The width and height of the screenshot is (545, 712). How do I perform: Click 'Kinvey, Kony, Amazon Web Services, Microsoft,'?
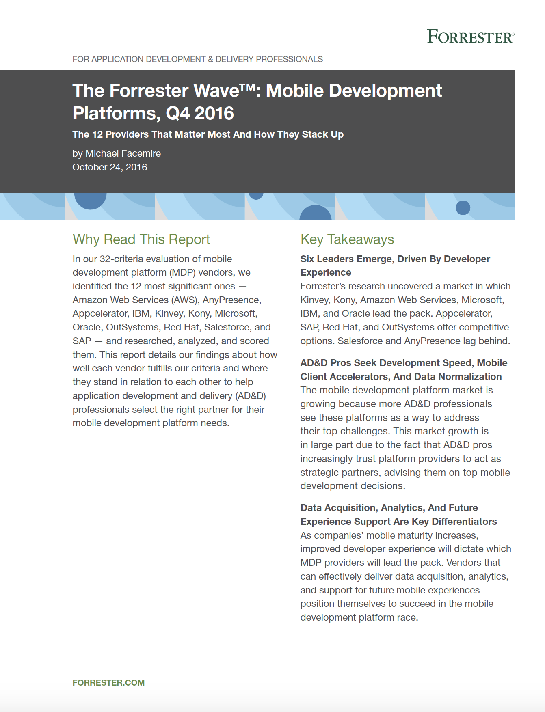(x=402, y=300)
